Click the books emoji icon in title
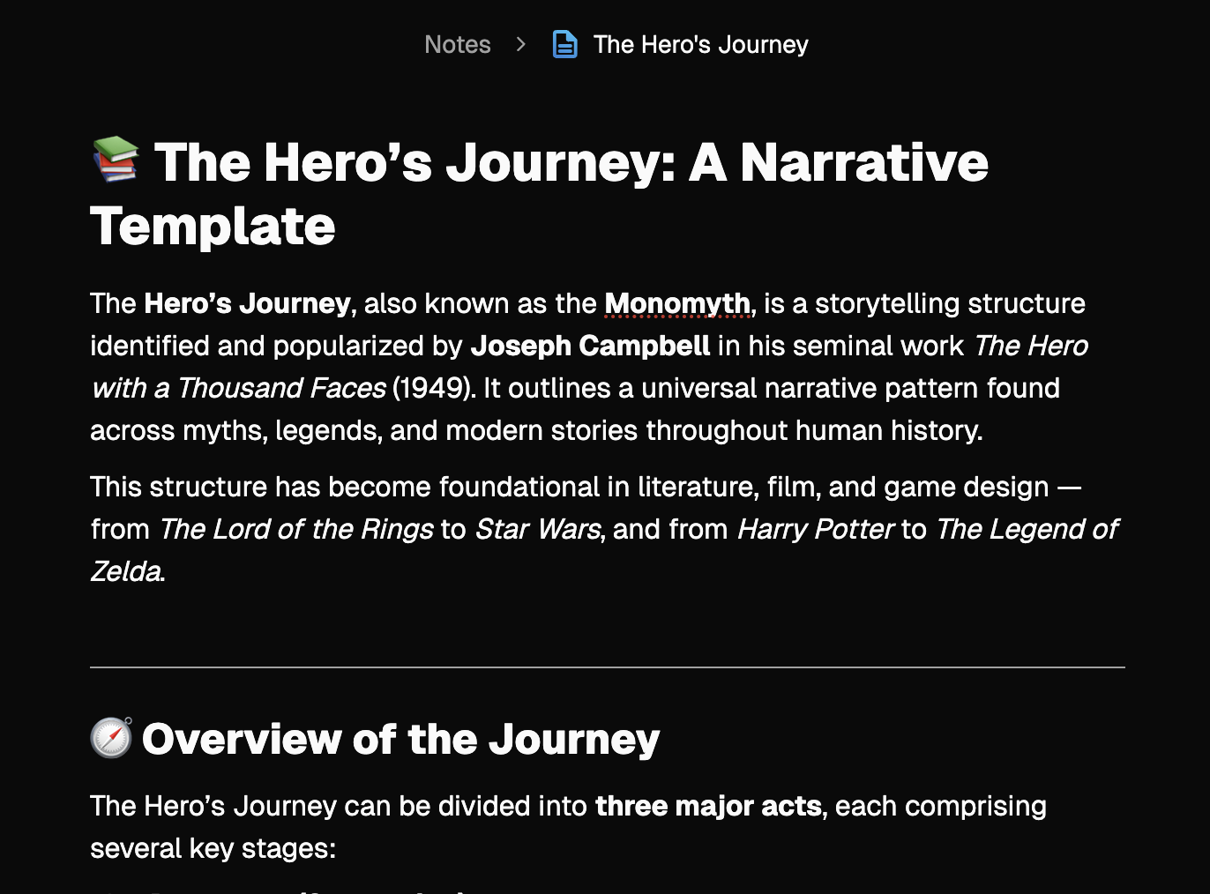Viewport: 1210px width, 894px height. (x=116, y=160)
